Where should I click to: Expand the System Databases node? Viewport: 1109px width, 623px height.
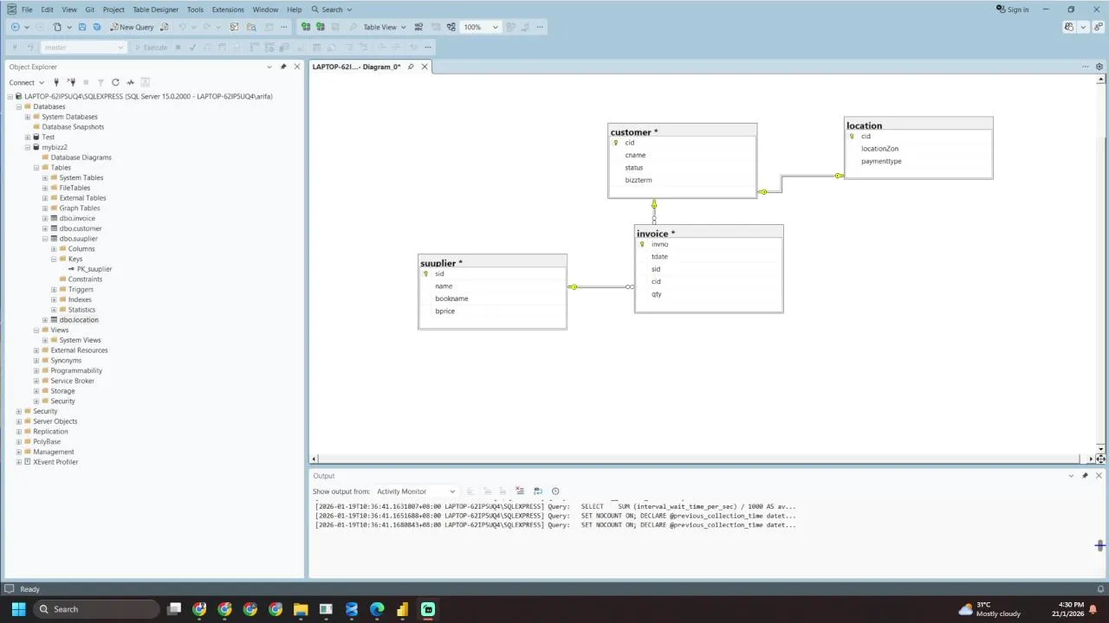tap(28, 117)
